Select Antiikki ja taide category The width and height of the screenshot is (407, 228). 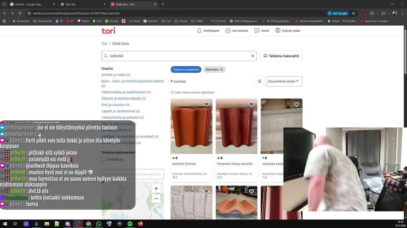[x=114, y=75]
